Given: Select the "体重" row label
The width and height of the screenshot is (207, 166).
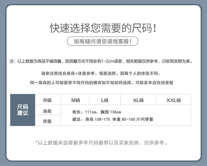Looking at the screenshot, I should click(x=47, y=121).
